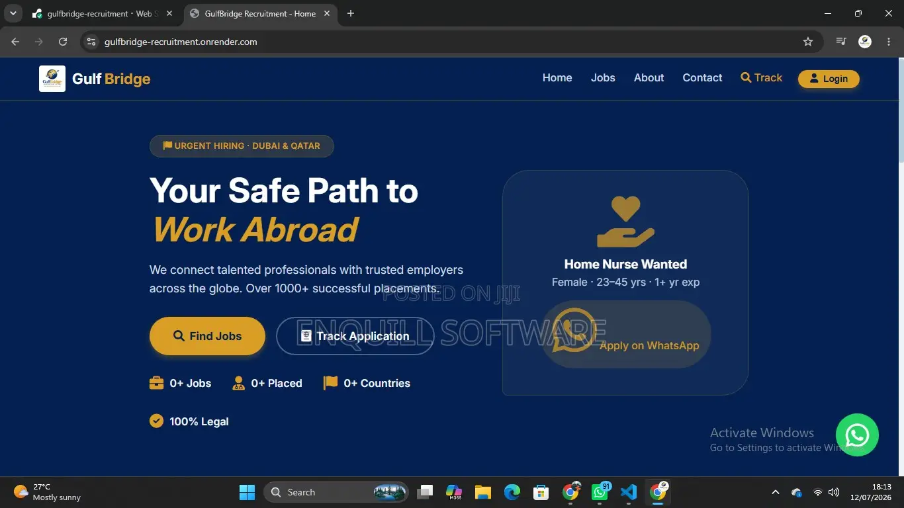
Task: Open WhatsApp with 91 badge on taskbar
Action: [x=600, y=492]
